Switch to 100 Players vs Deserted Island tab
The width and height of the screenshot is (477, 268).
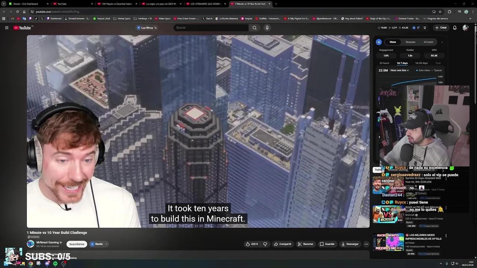click(x=116, y=4)
